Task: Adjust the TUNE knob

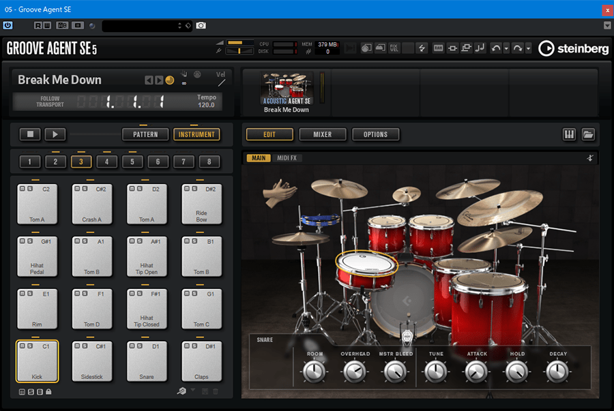Action: click(435, 371)
